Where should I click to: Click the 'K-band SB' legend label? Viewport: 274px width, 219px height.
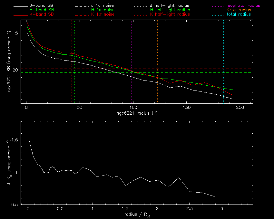42,14
